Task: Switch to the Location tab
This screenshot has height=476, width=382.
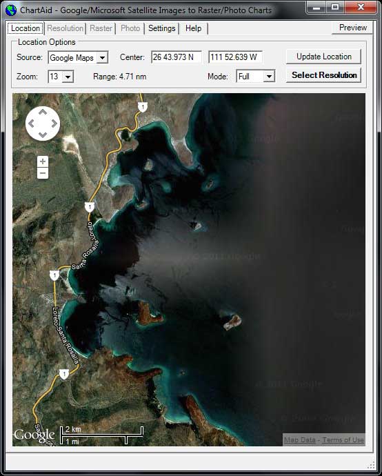Action: coord(26,28)
